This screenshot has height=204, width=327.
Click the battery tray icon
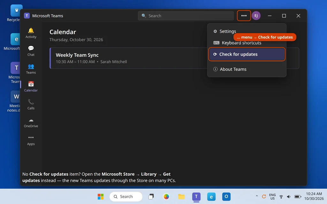pos(298,196)
